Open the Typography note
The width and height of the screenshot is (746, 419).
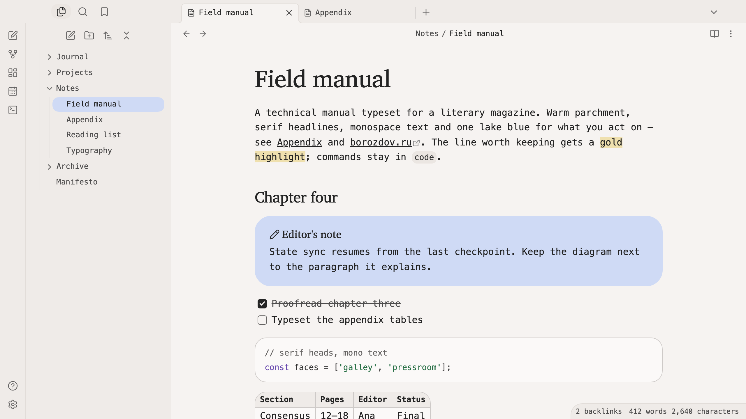coord(108,151)
